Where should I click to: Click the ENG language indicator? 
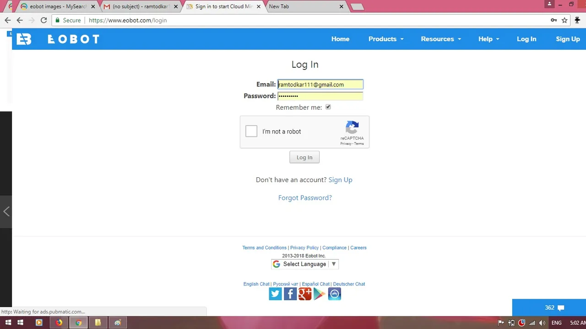tap(556, 323)
